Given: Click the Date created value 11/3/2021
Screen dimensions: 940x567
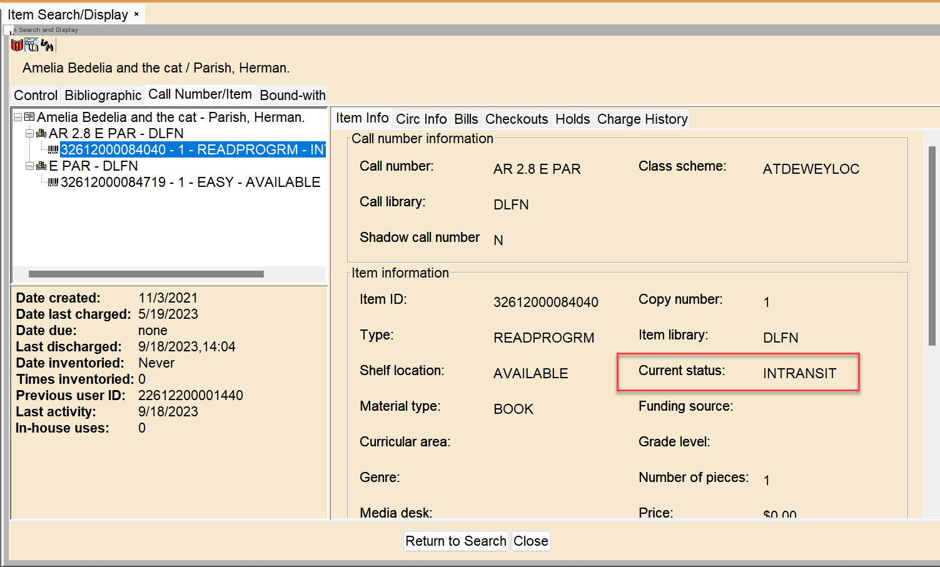Looking at the screenshot, I should coord(168,298).
